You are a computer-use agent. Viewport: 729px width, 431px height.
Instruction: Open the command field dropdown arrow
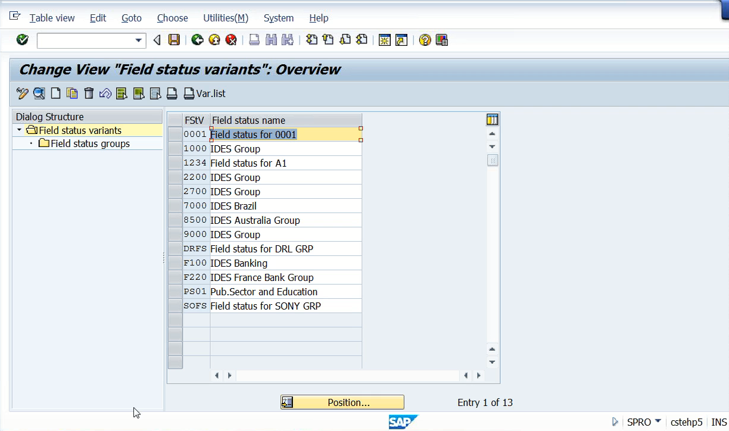tap(139, 40)
